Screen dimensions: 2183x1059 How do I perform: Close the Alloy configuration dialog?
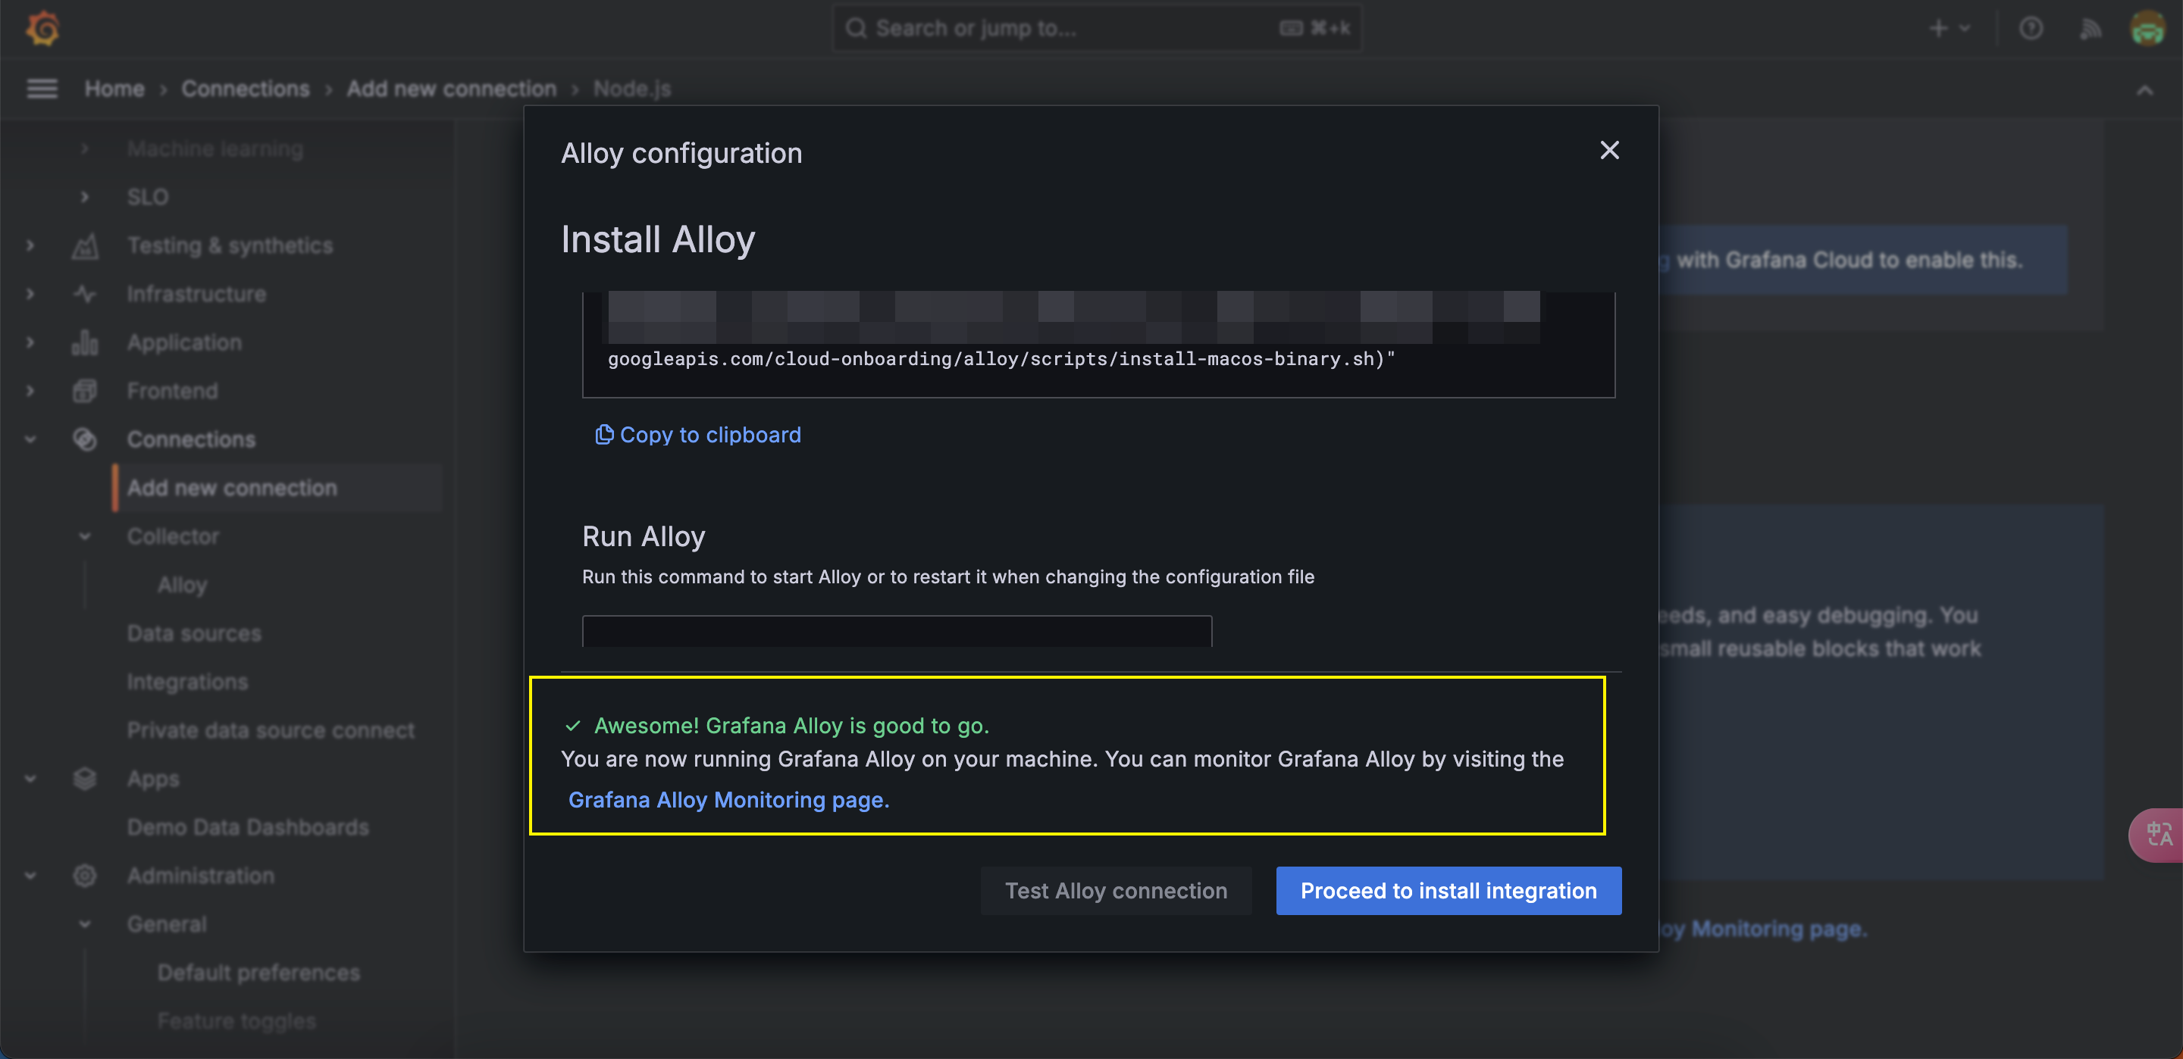(1609, 151)
